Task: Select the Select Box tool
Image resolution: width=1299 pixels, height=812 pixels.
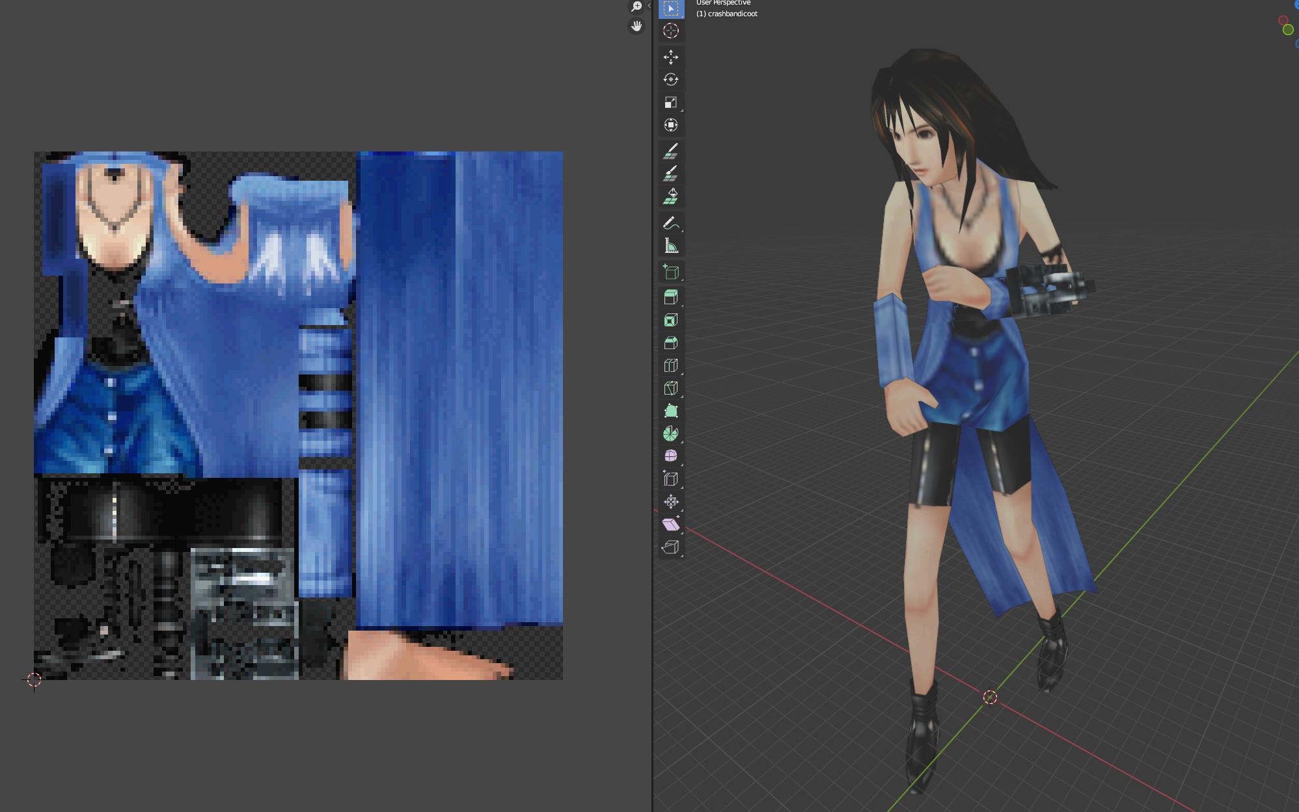Action: (x=670, y=8)
